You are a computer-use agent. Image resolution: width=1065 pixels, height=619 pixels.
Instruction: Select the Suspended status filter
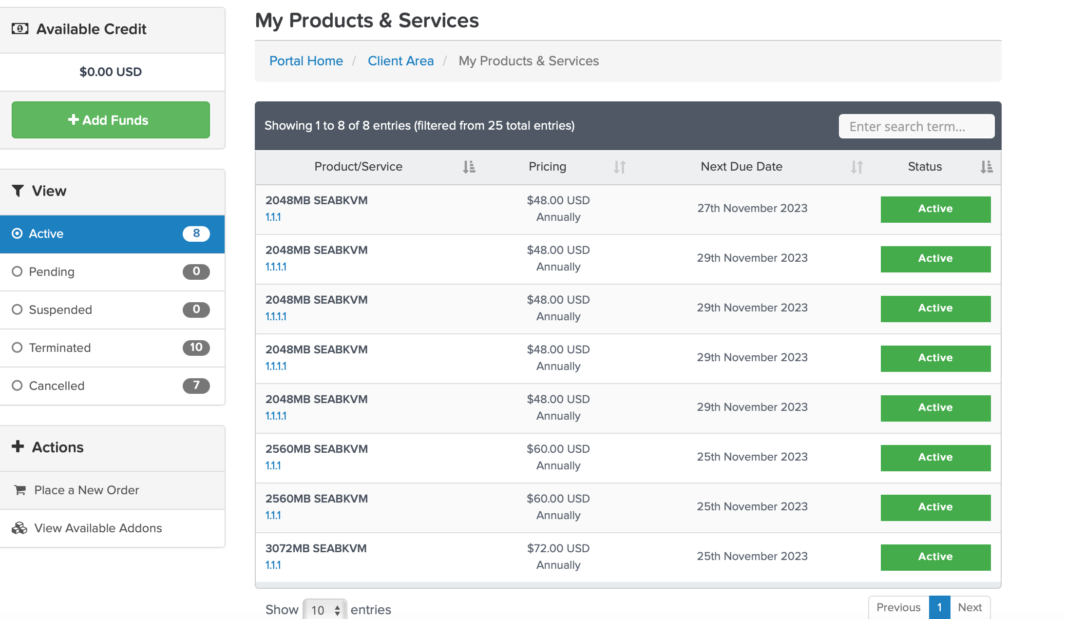(18, 309)
